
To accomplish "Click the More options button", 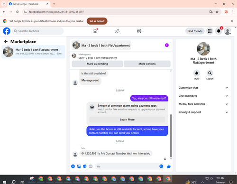I will (x=147, y=64).
